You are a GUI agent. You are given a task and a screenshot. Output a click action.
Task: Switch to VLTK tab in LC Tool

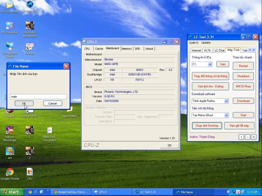pyautogui.click(x=207, y=50)
